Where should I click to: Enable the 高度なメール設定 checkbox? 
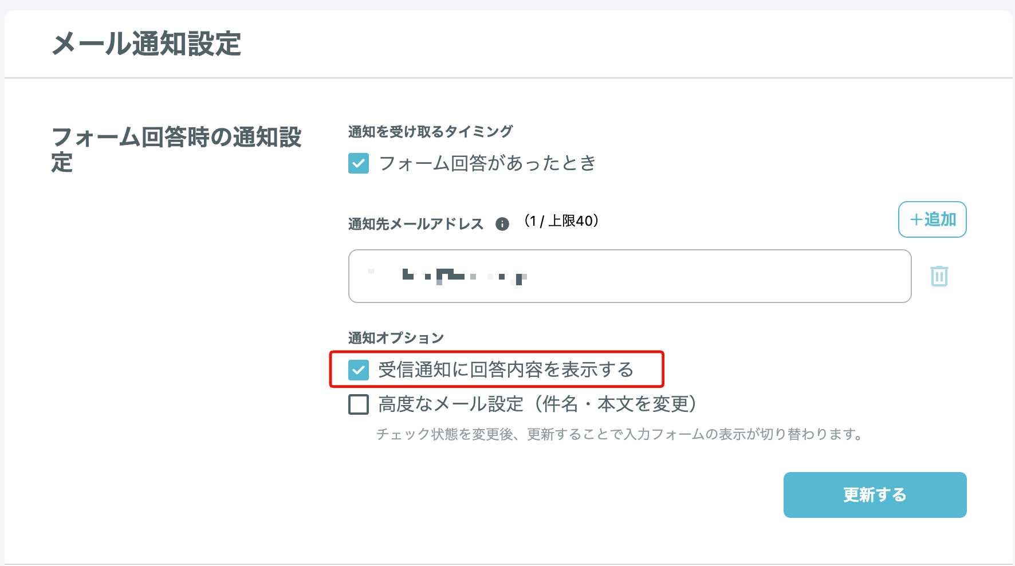(359, 404)
